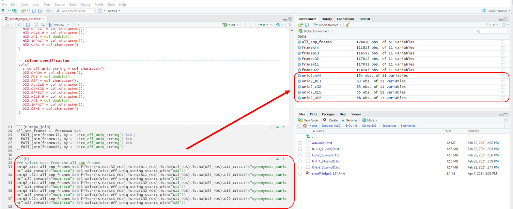Click the Save Workspace icon in Environment pane
This screenshot has height=209, width=513.
click(x=307, y=25)
